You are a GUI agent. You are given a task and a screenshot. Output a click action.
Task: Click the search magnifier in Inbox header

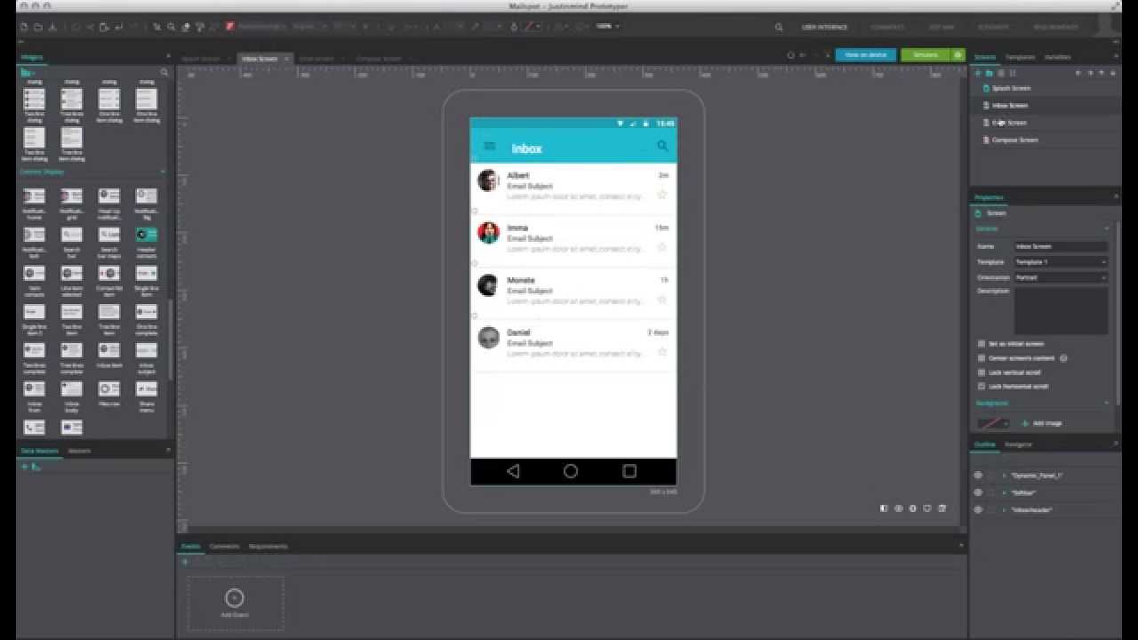pos(662,146)
